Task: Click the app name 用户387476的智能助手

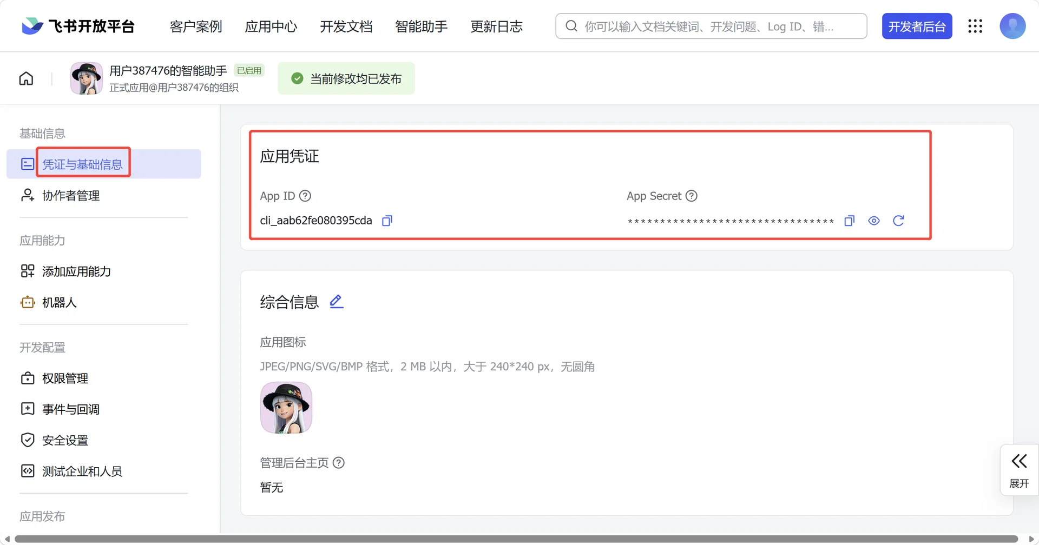Action: pos(168,70)
